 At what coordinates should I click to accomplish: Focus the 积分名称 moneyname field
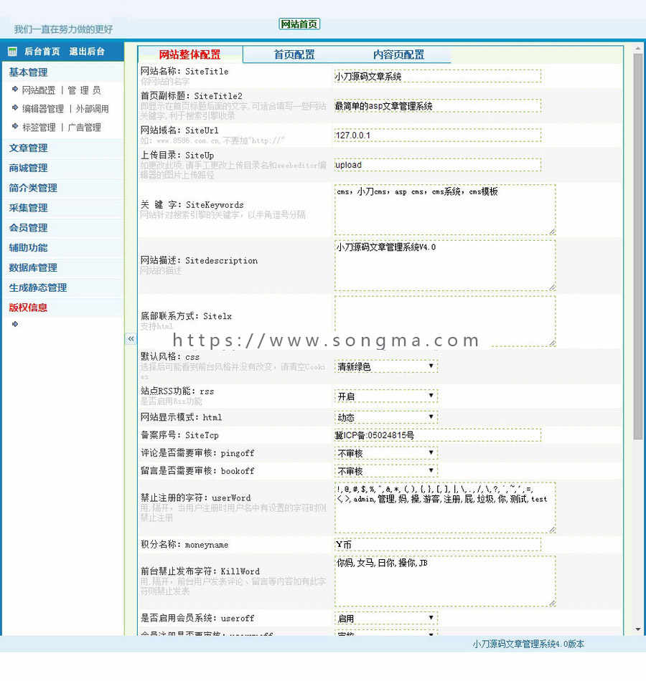(438, 545)
